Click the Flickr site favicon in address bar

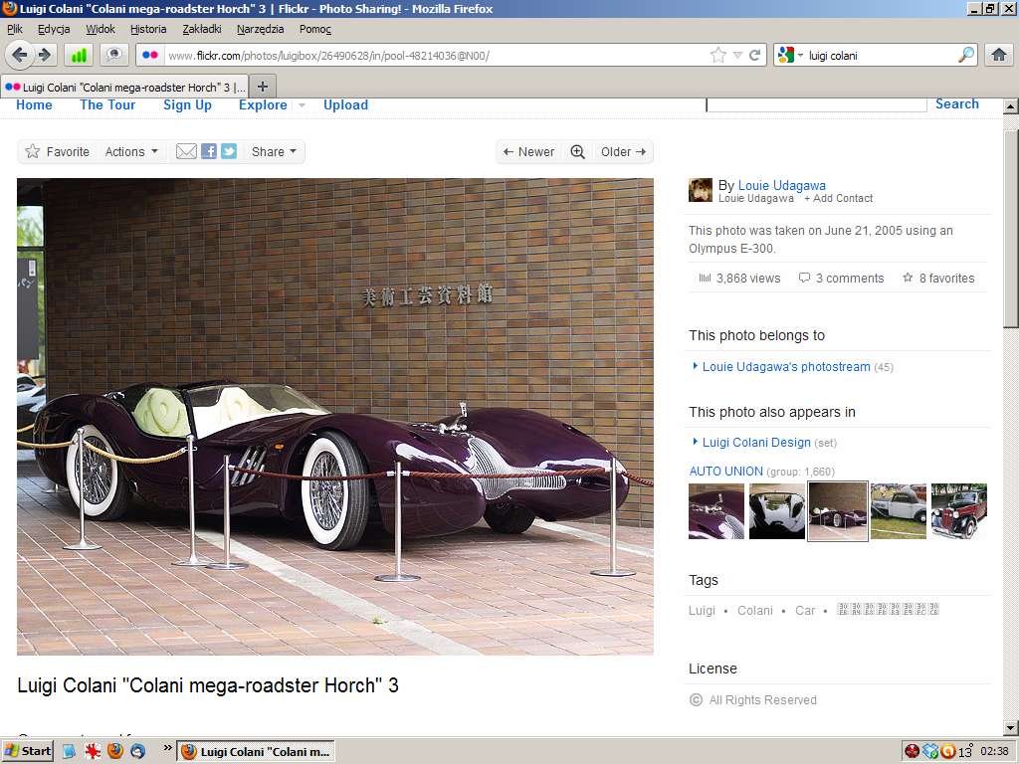click(x=150, y=56)
